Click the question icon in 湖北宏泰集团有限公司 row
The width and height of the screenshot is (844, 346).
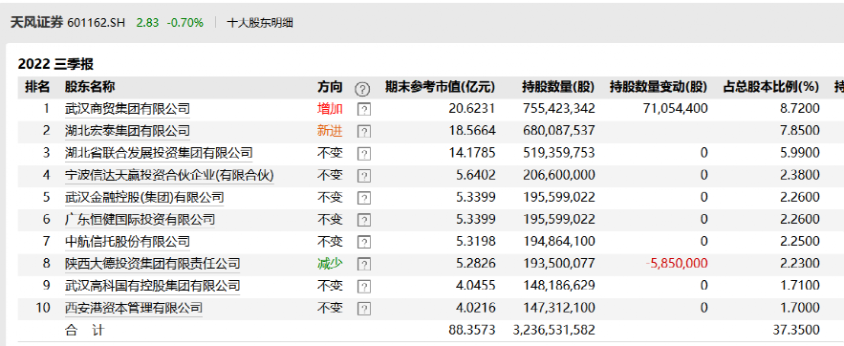[x=364, y=132]
